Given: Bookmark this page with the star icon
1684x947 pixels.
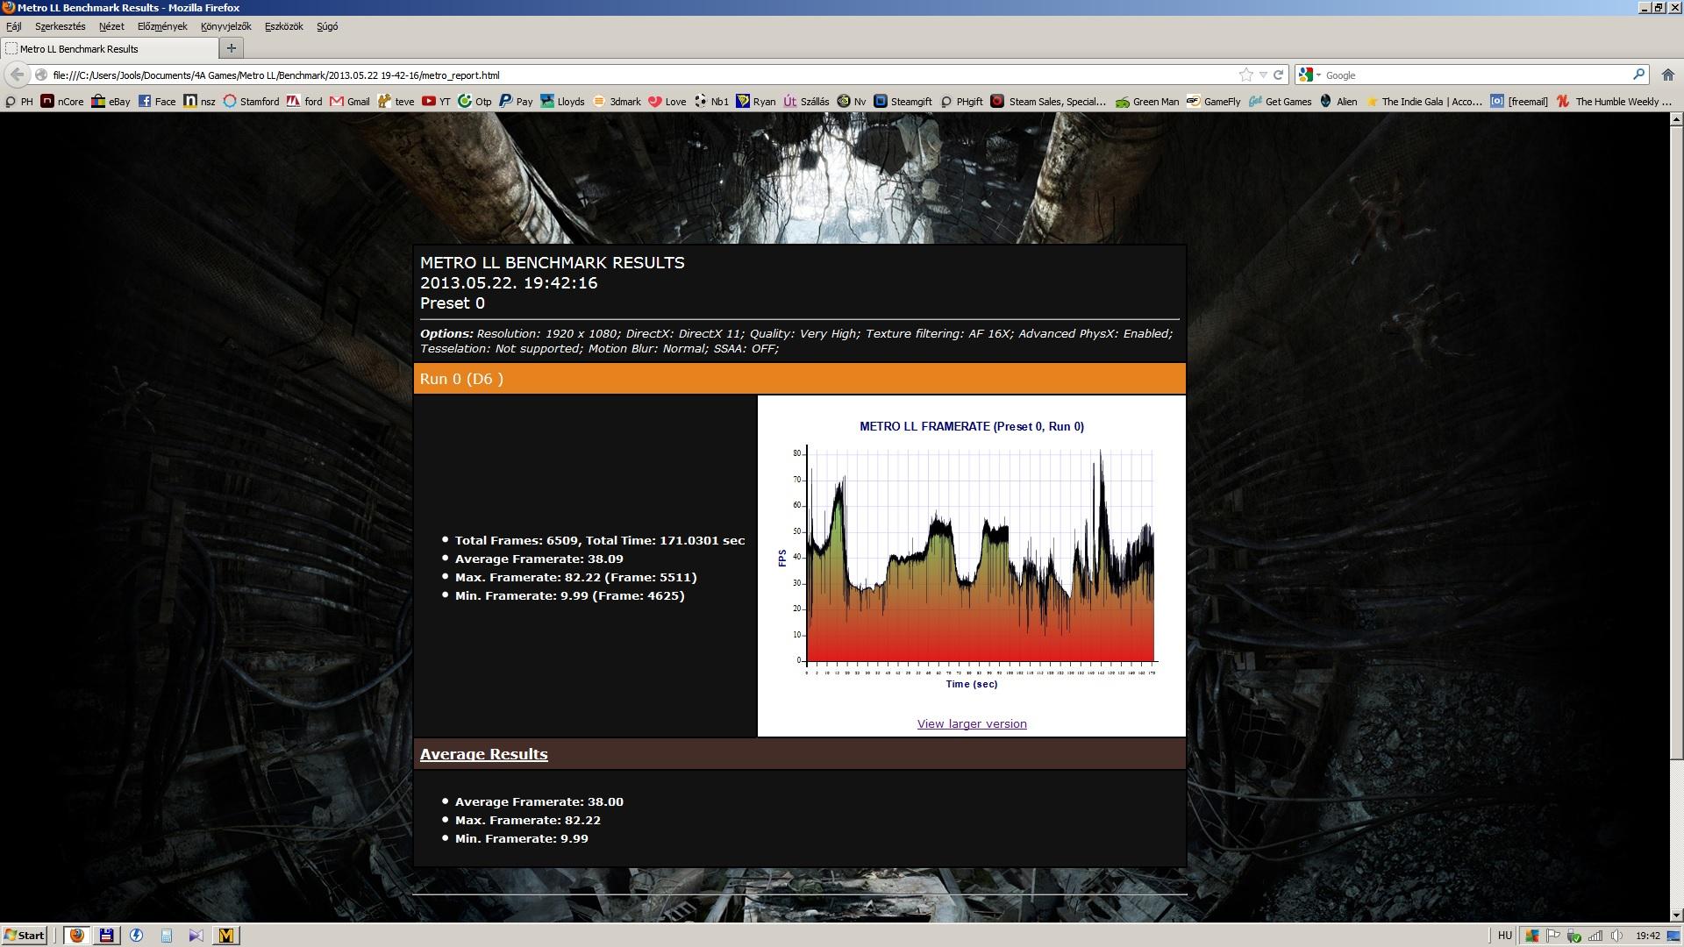Looking at the screenshot, I should [x=1245, y=75].
